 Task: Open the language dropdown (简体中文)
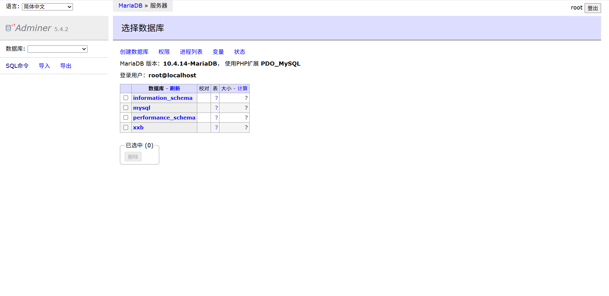click(x=47, y=7)
